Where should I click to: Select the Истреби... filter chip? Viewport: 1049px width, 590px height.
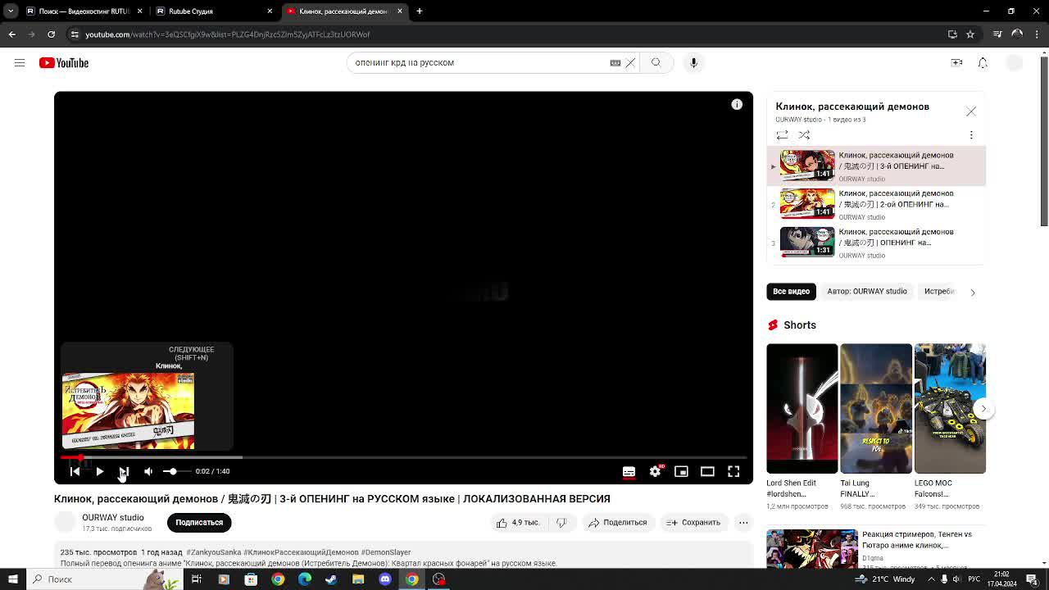[939, 292]
